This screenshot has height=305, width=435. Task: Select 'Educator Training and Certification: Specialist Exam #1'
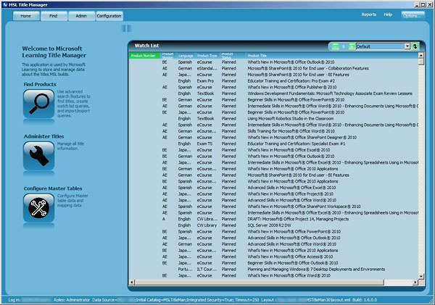[x=274, y=143]
